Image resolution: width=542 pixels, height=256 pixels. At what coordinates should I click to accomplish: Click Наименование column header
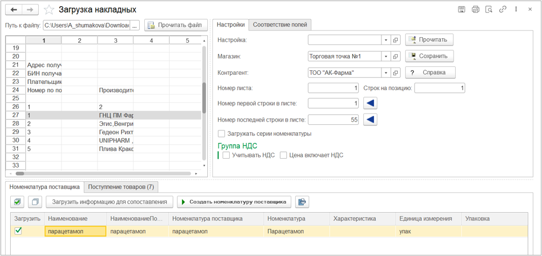tap(75, 219)
